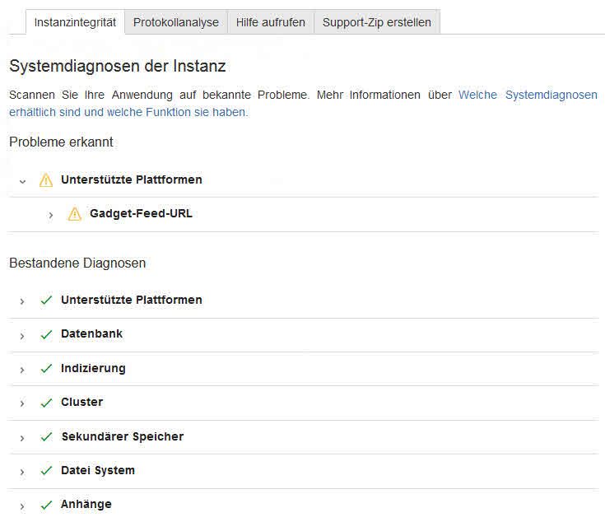Expand the Datenbank diagnosis row
Image resolution: width=605 pixels, height=522 pixels.
pos(22,335)
